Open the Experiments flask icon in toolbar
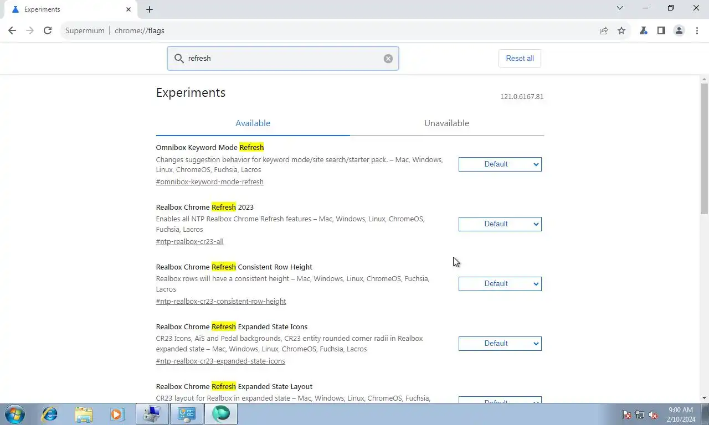Image resolution: width=709 pixels, height=425 pixels. [643, 31]
